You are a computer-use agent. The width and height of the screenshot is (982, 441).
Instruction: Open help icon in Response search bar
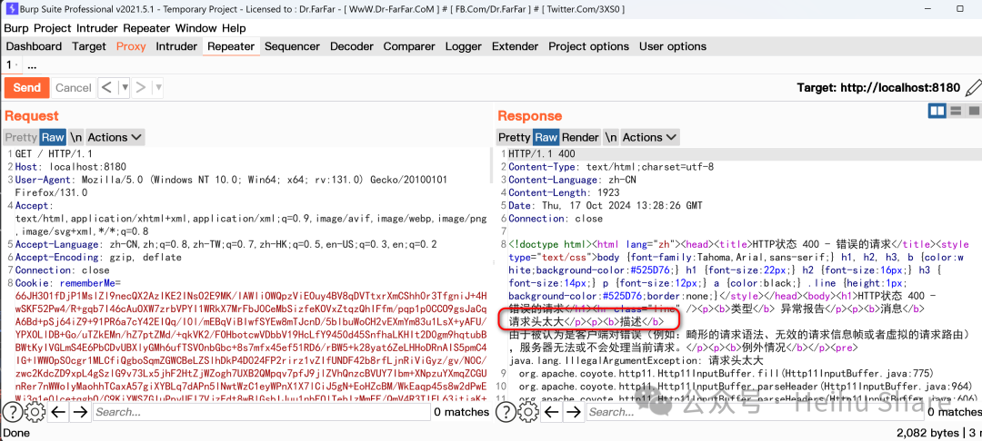506,412
